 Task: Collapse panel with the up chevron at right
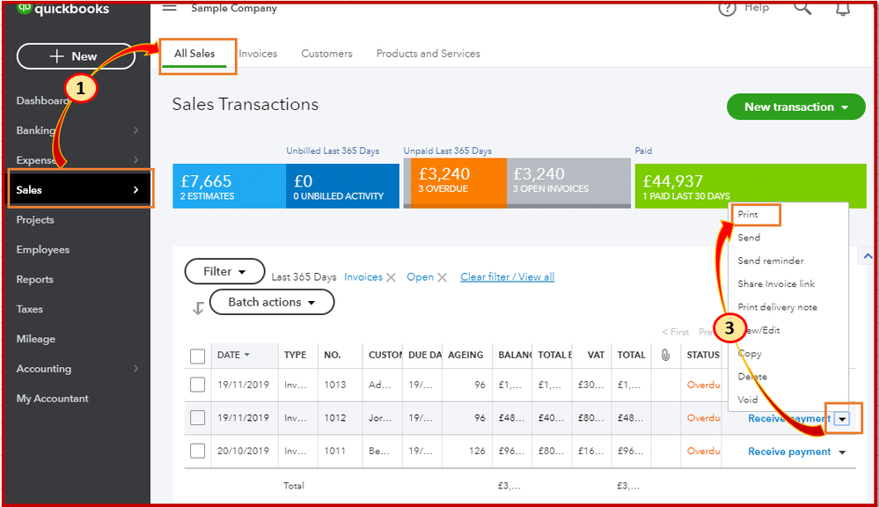coord(868,256)
